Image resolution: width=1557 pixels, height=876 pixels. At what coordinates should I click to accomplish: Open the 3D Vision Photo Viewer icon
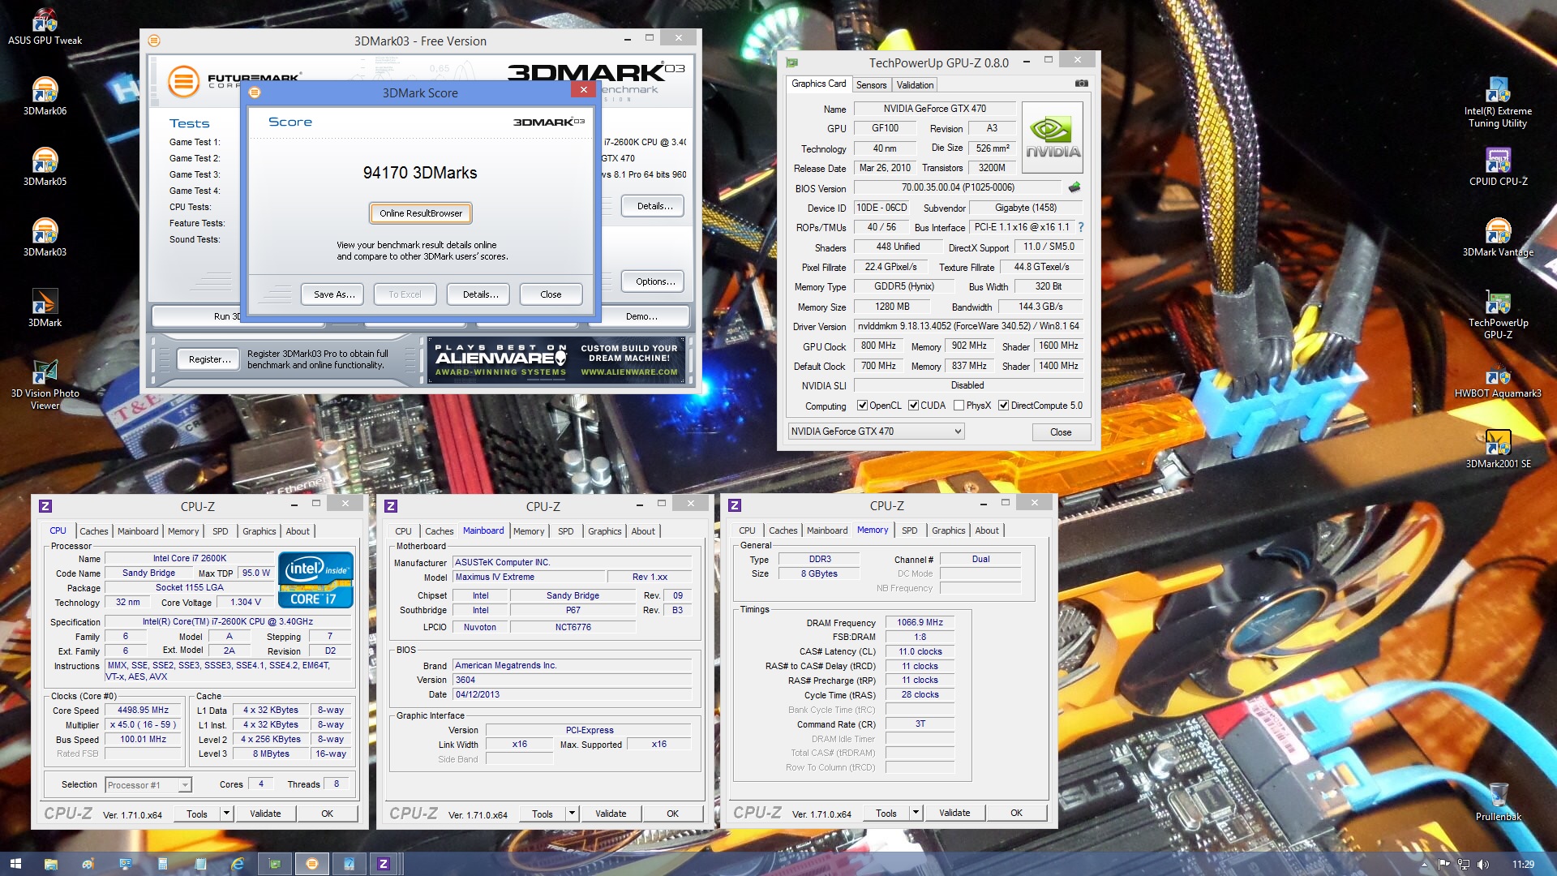[x=45, y=384]
